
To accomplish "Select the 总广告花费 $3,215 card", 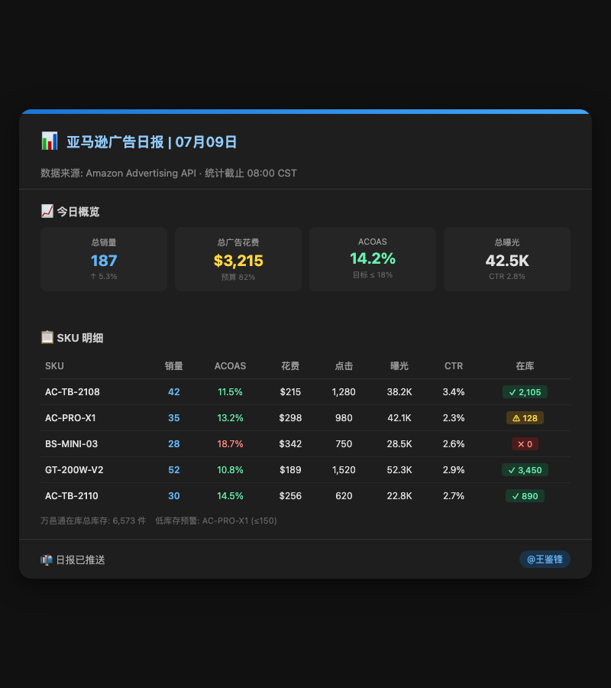I will (238, 259).
